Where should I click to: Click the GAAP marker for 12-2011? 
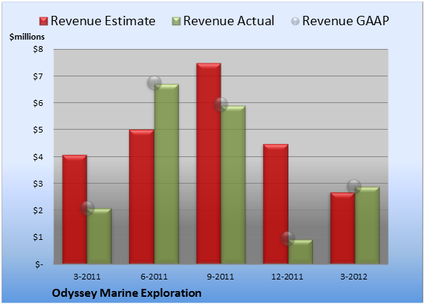(x=288, y=238)
